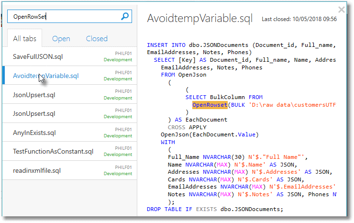354x223 pixels.
Task: Click OpenJson(EachDocument.Value) text
Action: (x=210, y=134)
